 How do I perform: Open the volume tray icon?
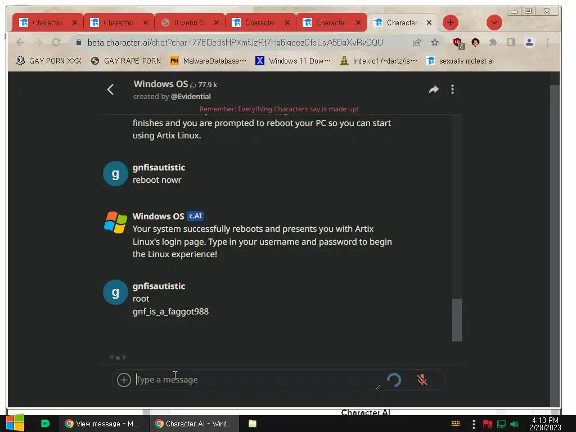pyautogui.click(x=514, y=424)
